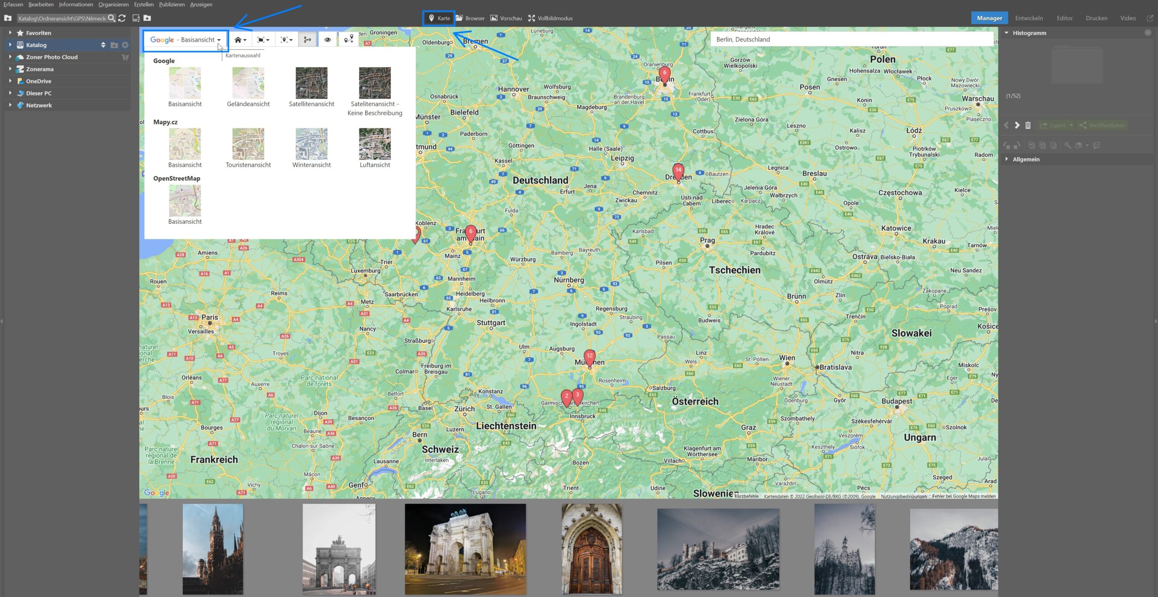The image size is (1158, 597).
Task: Open the Publizieren menu
Action: point(172,5)
